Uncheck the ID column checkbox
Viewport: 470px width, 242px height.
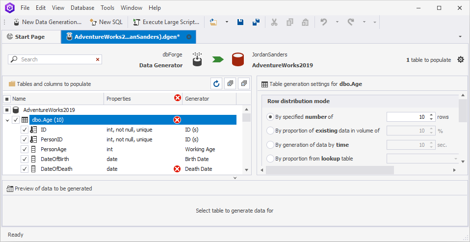pyautogui.click(x=25, y=130)
